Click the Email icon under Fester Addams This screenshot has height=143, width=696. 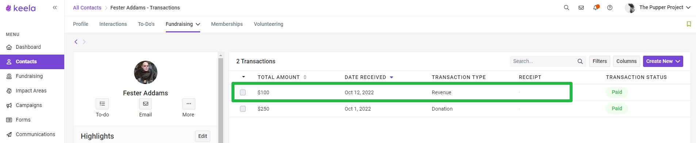[145, 104]
